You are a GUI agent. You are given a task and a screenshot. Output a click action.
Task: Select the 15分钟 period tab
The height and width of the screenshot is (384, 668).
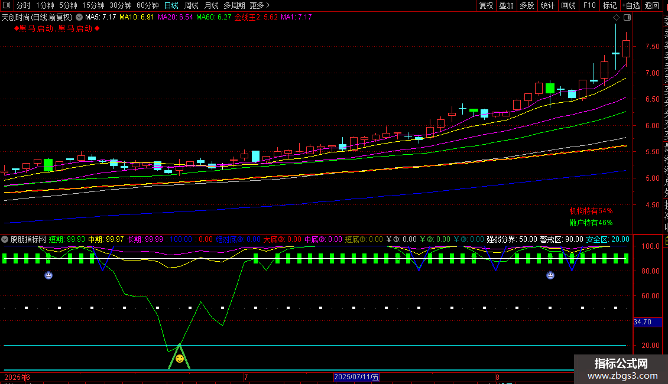tap(93, 5)
